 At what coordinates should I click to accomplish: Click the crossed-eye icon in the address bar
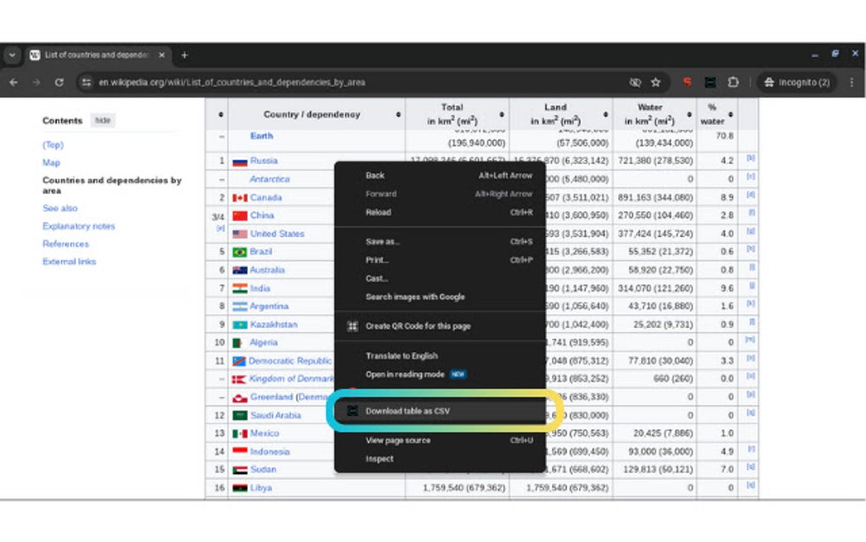pos(635,82)
